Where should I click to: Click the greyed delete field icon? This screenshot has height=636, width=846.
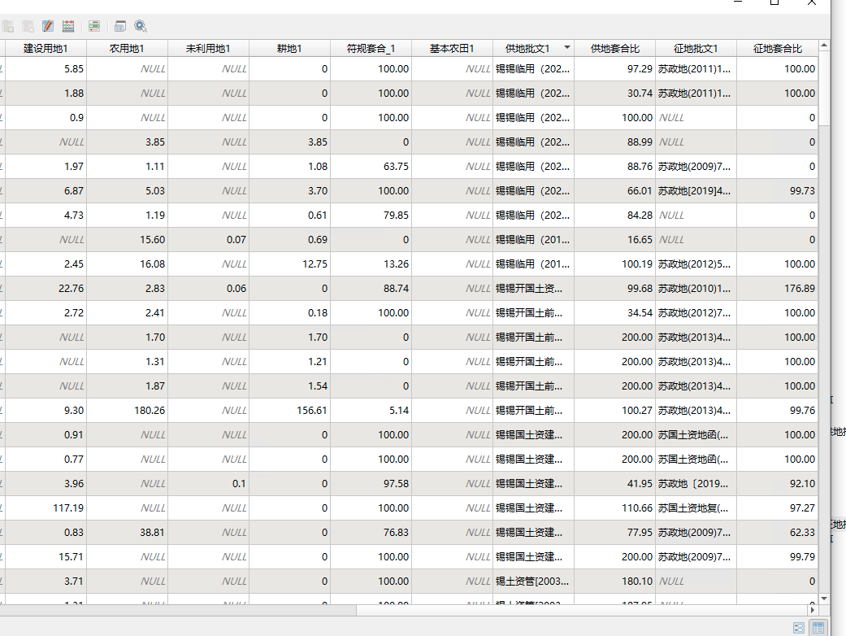pyautogui.click(x=28, y=26)
